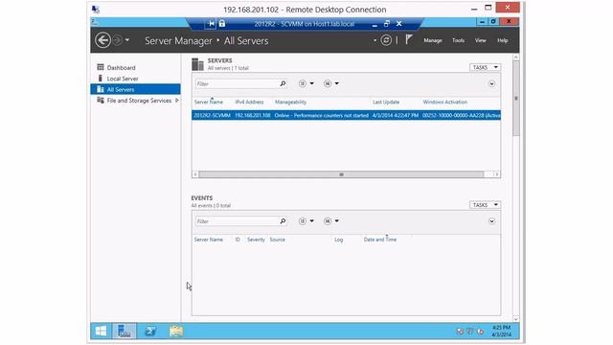
Task: Collapse the Events filter pane chevron
Action: 491,221
